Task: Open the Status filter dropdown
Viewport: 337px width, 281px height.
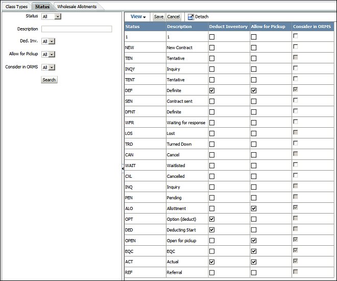Action: point(51,16)
